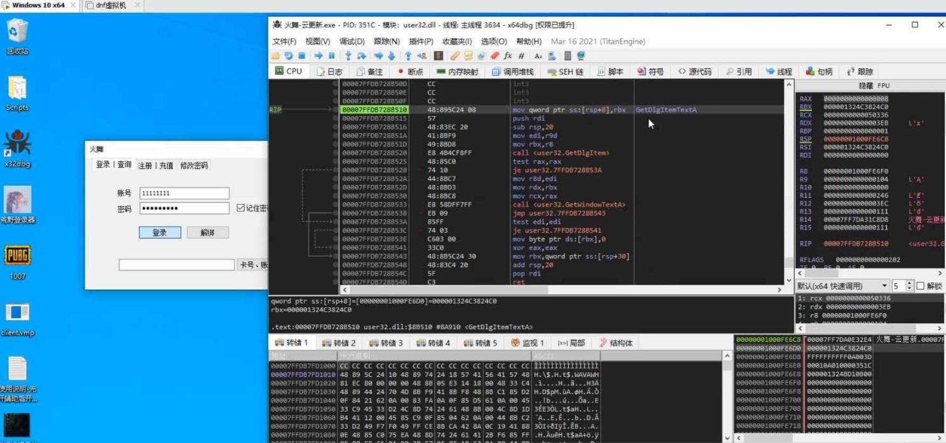946x443 pixels.
Task: Switch to the 句柄 tab
Action: click(819, 72)
